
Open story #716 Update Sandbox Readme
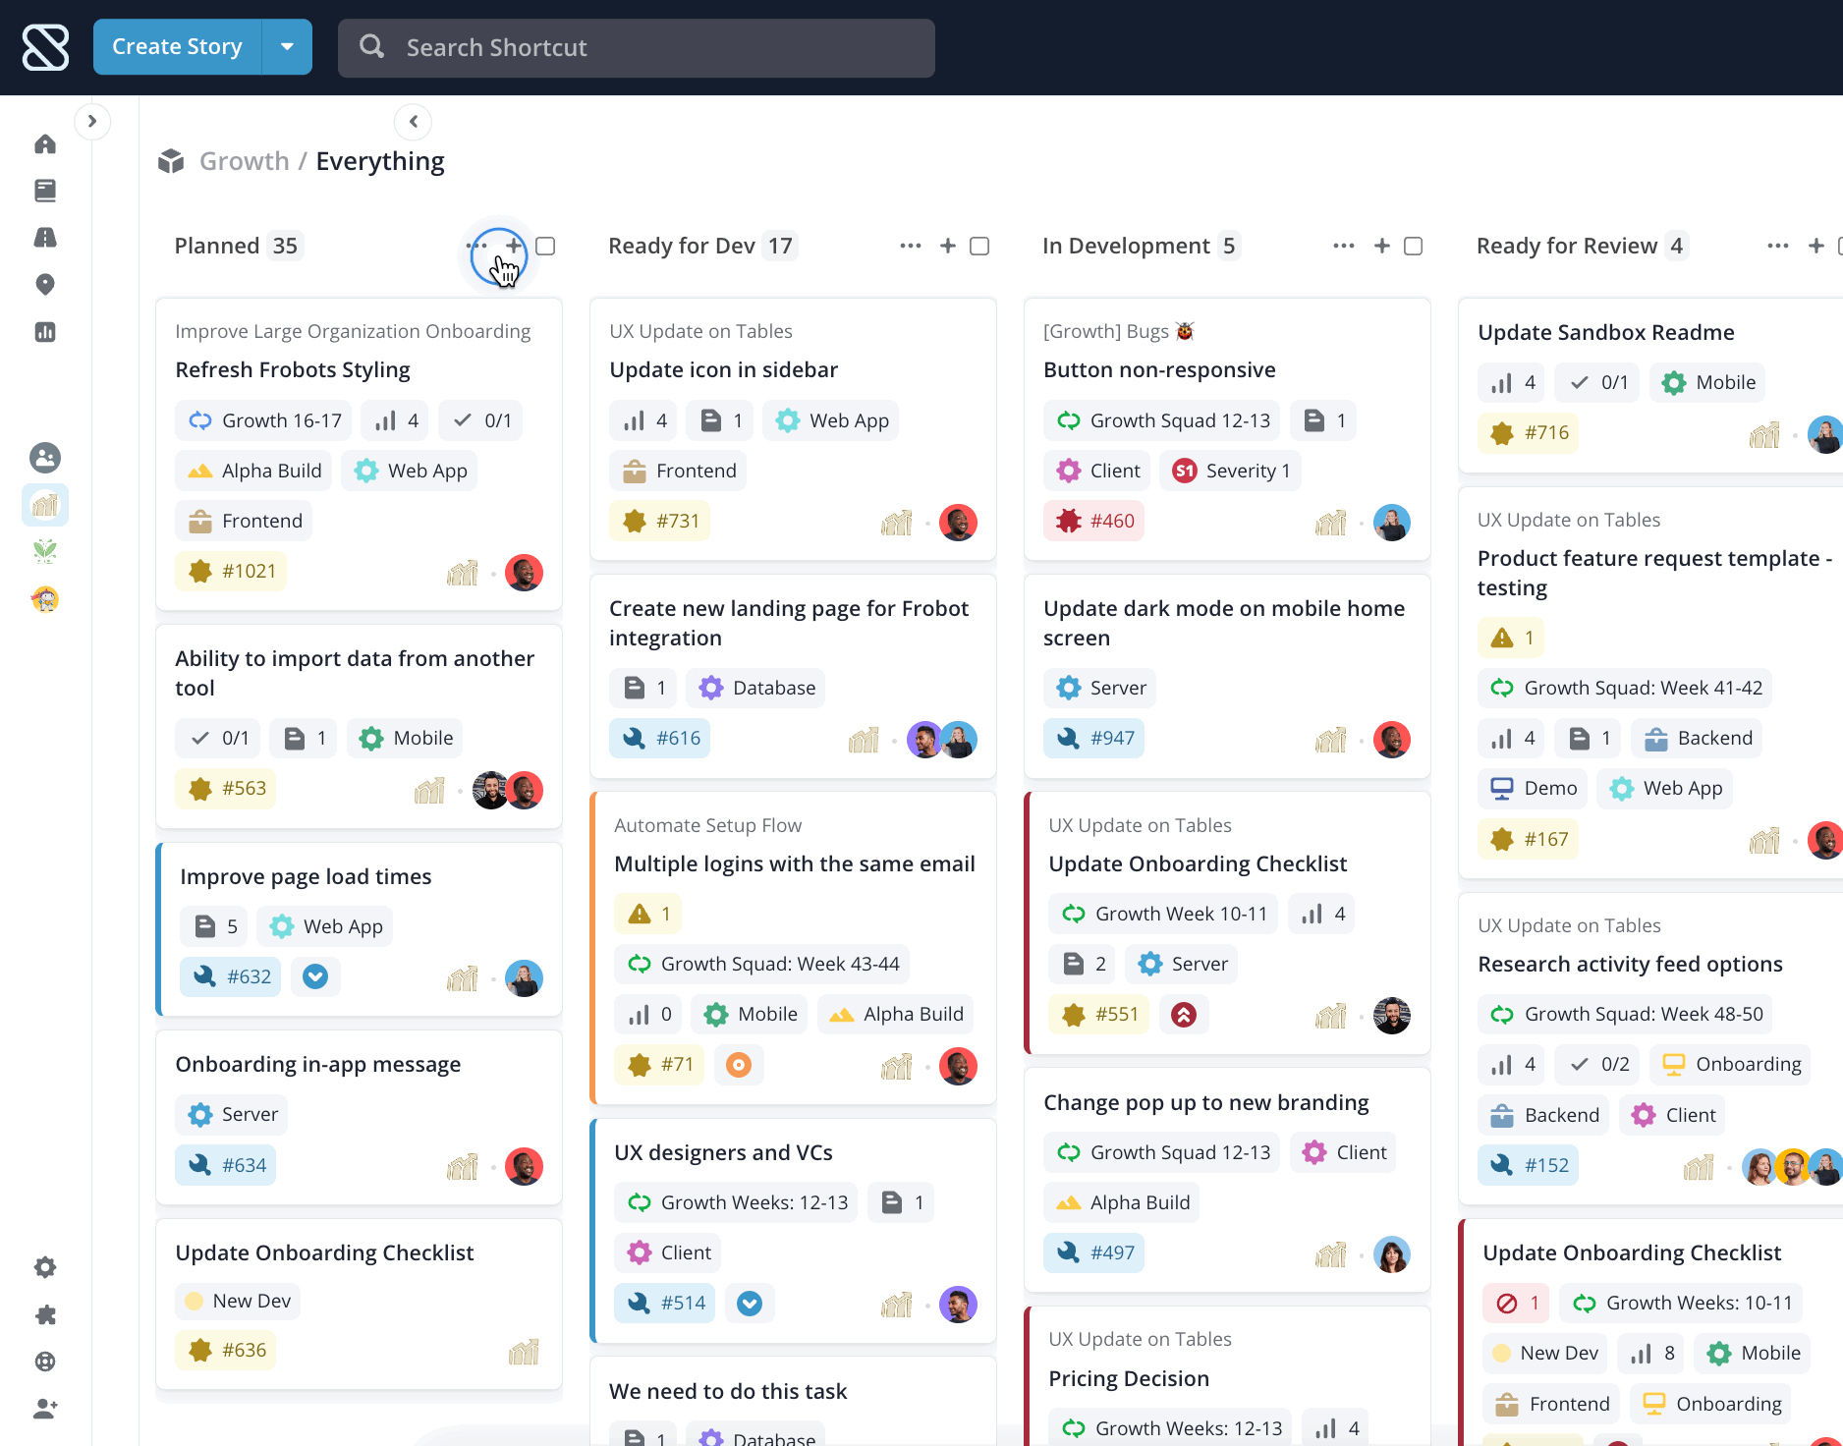click(1606, 332)
